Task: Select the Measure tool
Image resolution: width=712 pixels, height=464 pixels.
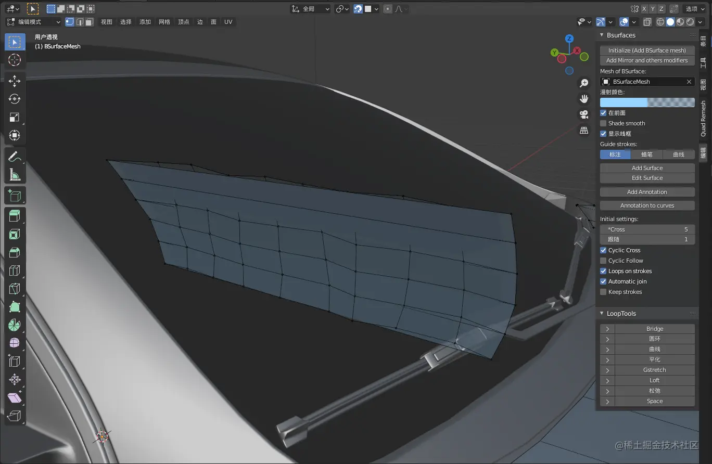Action: [14, 174]
